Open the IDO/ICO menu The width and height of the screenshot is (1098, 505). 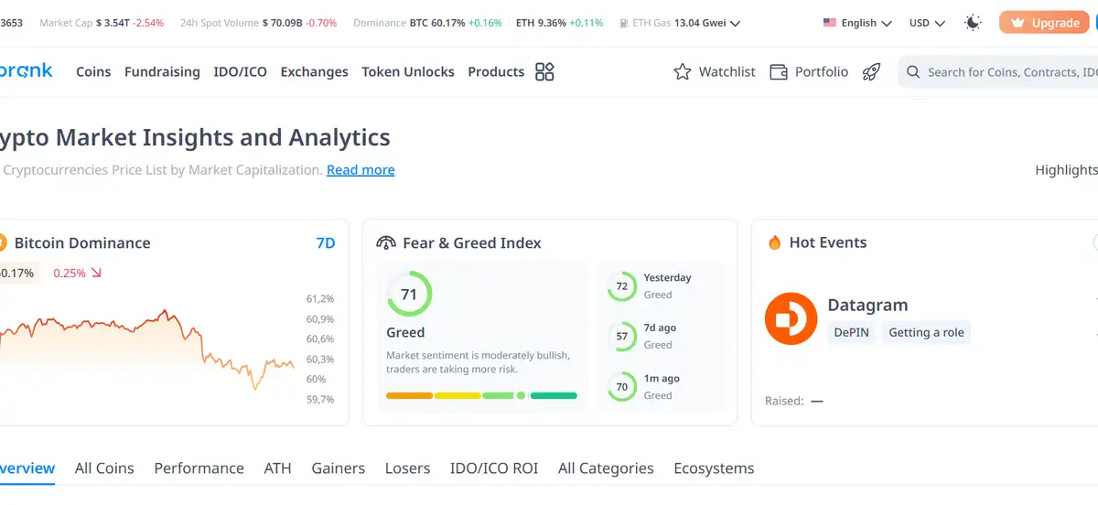241,71
